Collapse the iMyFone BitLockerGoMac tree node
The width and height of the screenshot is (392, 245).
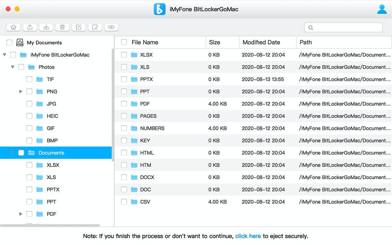click(5, 55)
